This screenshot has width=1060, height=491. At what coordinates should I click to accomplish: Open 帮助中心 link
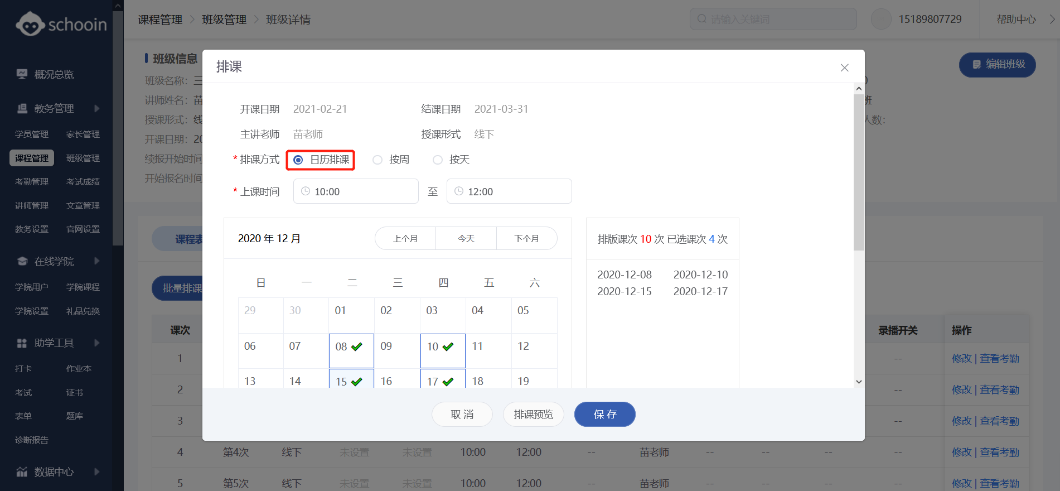[1016, 19]
